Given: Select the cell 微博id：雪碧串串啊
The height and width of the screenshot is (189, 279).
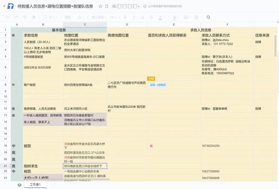Looking at the screenshot, I should click(x=227, y=108).
